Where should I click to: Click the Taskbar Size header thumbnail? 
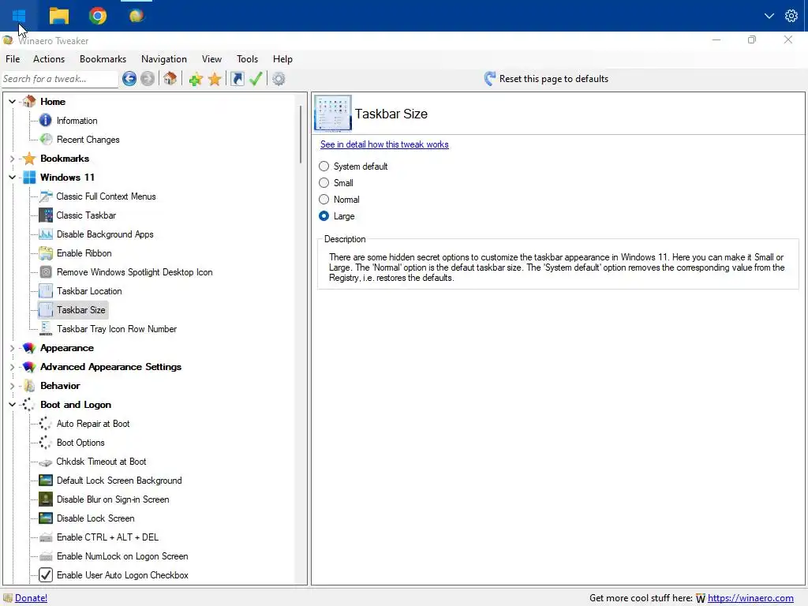pyautogui.click(x=333, y=113)
